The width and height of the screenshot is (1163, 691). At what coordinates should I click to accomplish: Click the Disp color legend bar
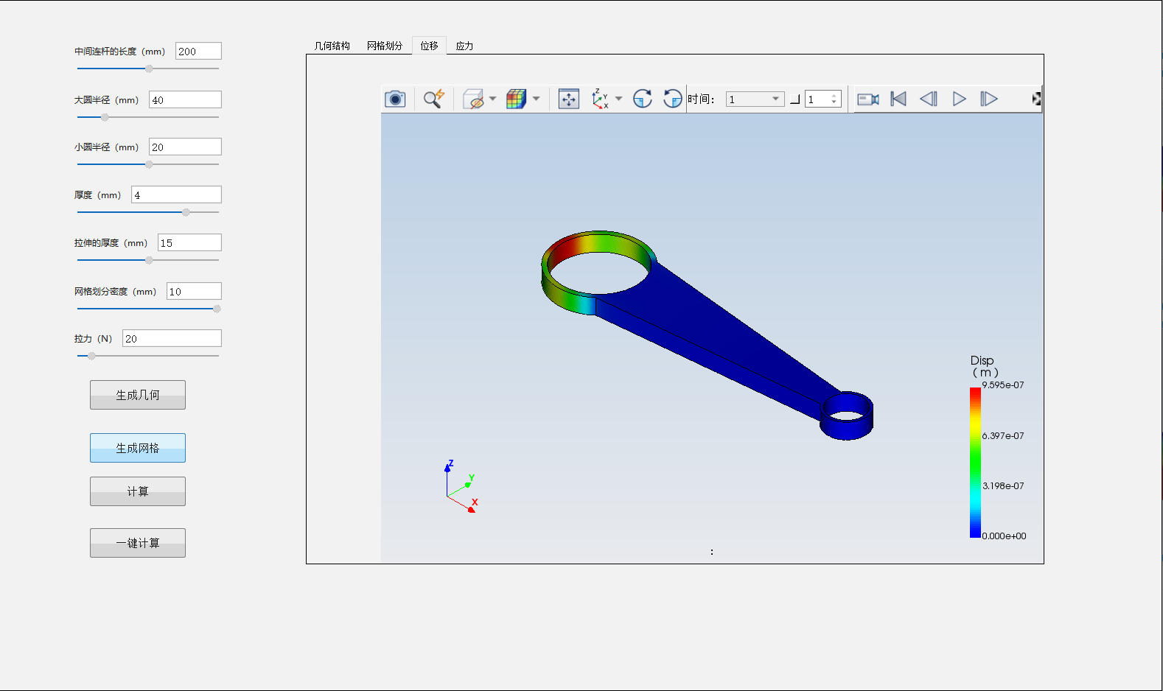click(x=975, y=462)
